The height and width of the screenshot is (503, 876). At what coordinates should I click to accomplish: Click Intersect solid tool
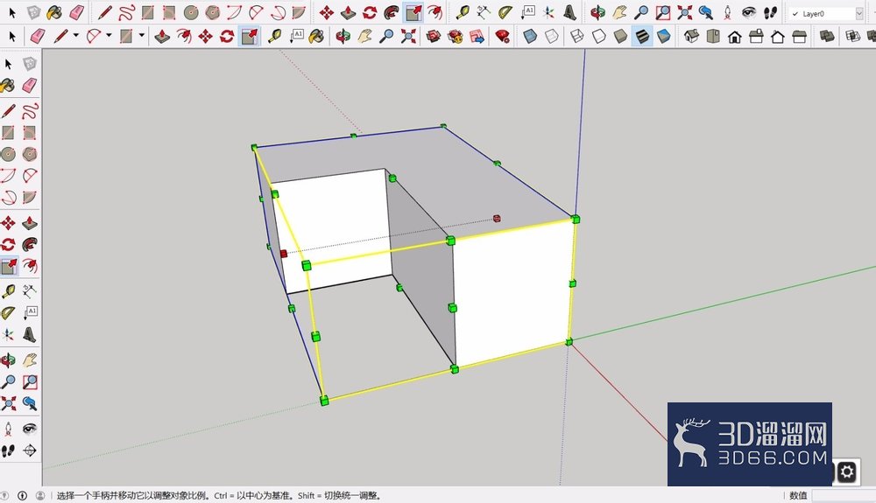(x=852, y=37)
